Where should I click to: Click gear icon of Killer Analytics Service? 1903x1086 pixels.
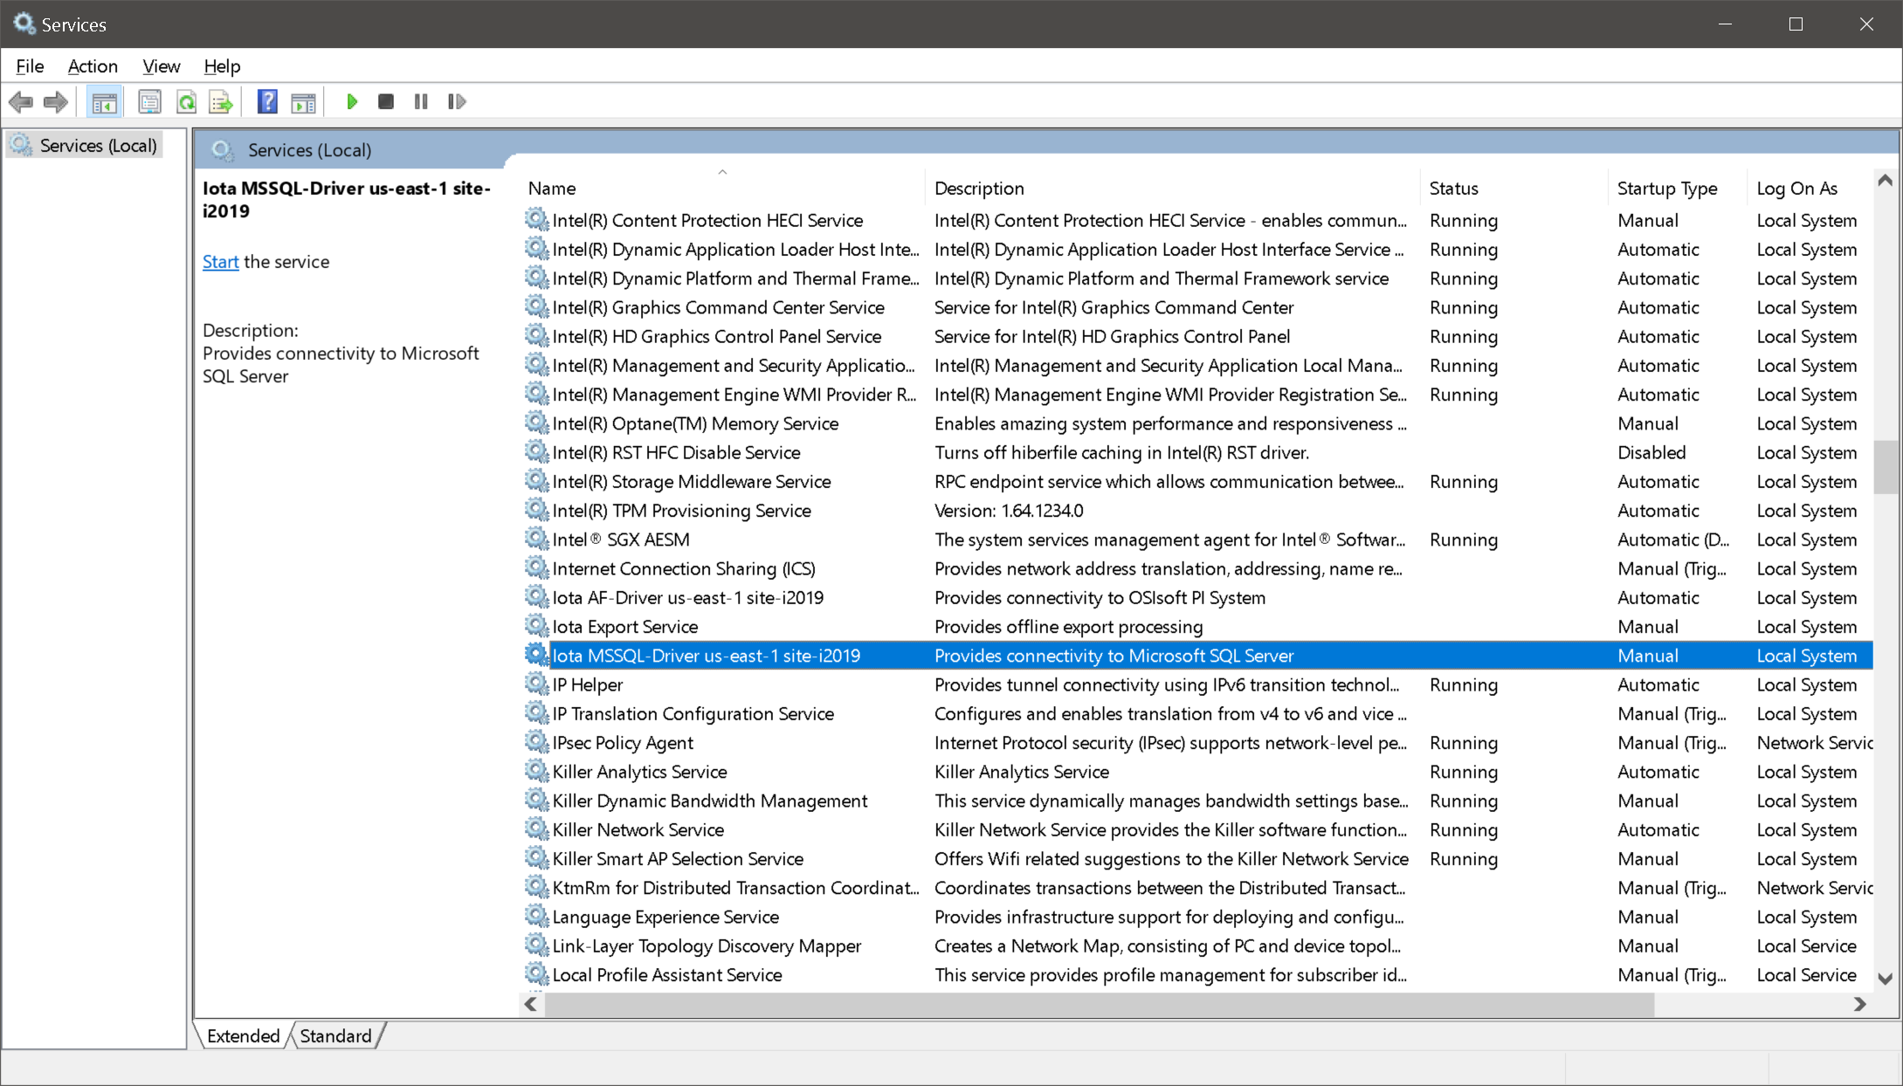[x=536, y=771]
